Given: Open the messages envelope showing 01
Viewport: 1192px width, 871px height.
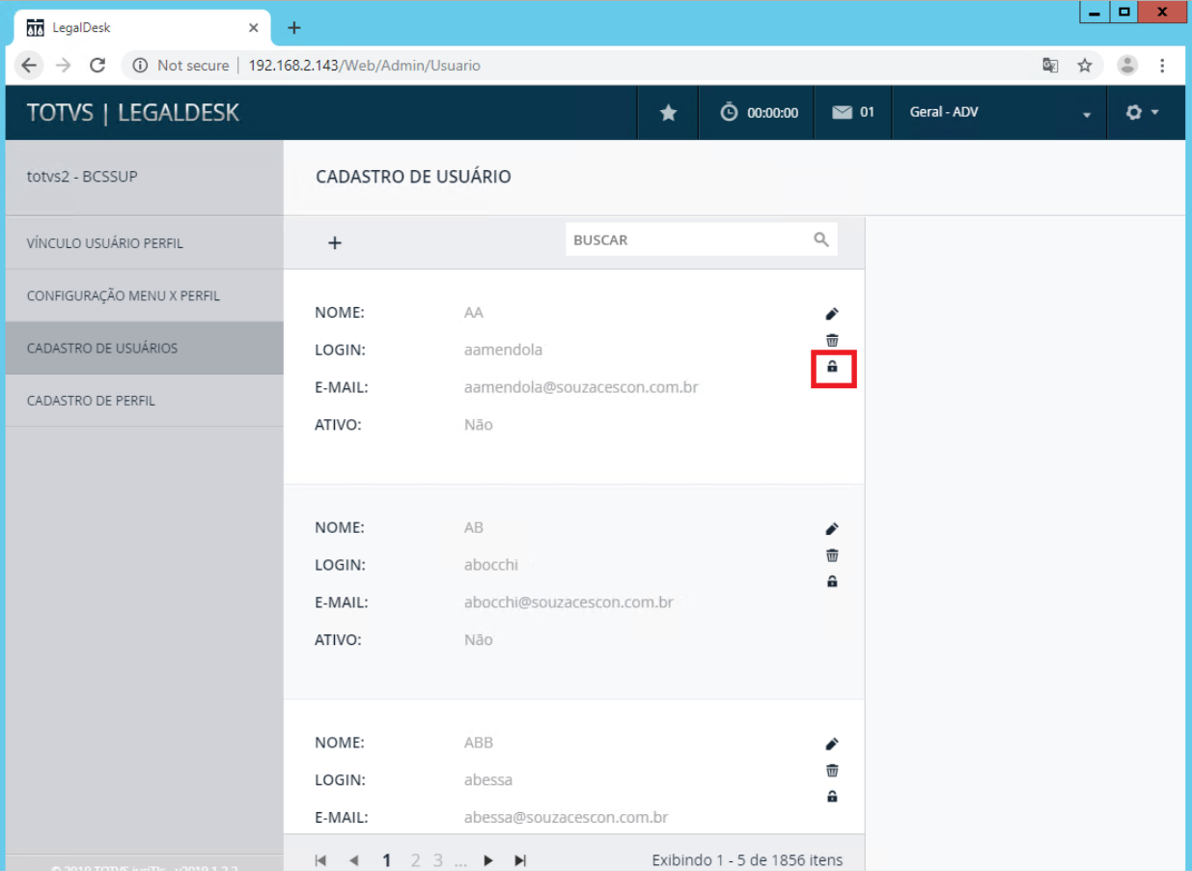Looking at the screenshot, I should [852, 113].
